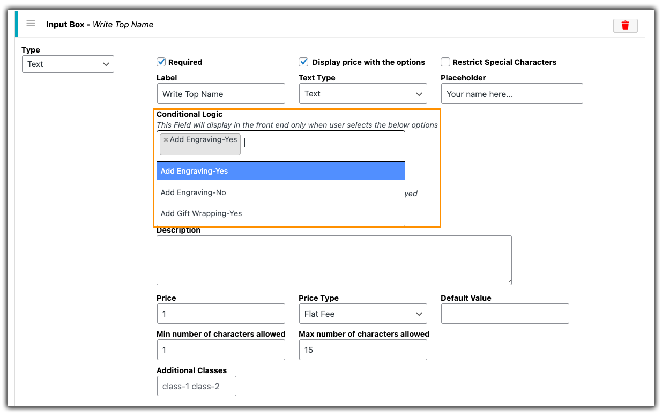The height and width of the screenshot is (416, 662).
Task: Click the Input Box - Write Top Name header
Action: (x=99, y=24)
